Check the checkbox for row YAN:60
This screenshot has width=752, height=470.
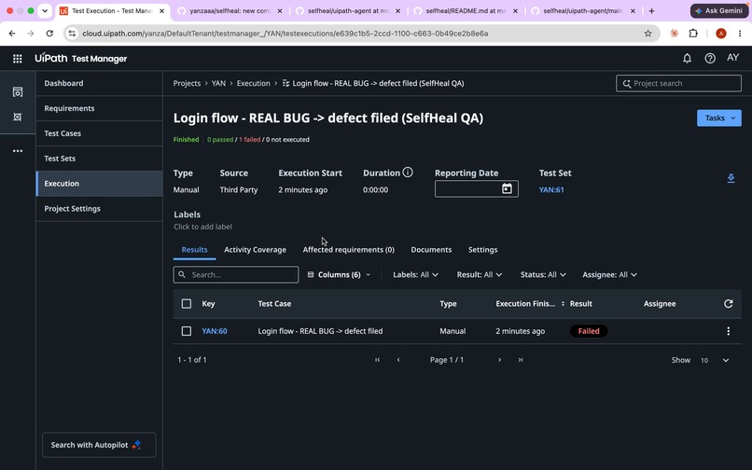point(187,331)
